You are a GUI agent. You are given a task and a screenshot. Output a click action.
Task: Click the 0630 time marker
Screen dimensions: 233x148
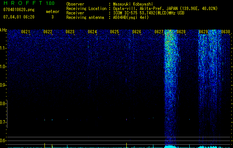point(226,32)
